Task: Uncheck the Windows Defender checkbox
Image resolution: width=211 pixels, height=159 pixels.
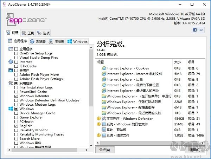Action: 16,96
